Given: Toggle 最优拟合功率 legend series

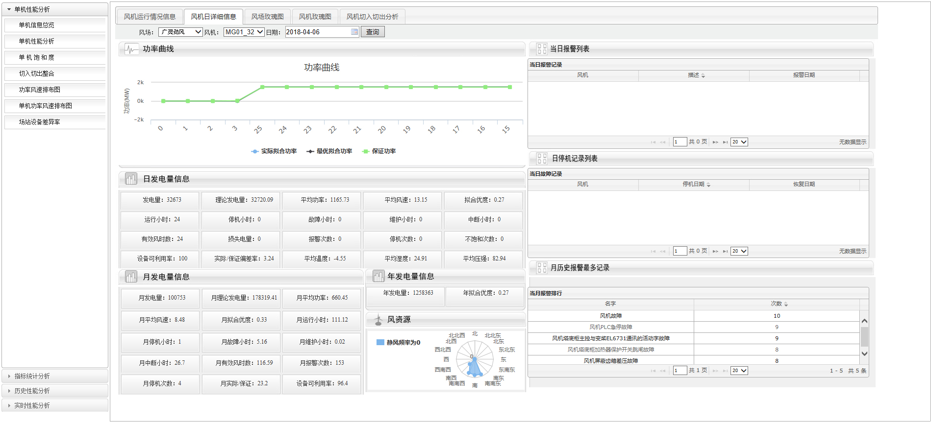Looking at the screenshot, I should pos(329,151).
